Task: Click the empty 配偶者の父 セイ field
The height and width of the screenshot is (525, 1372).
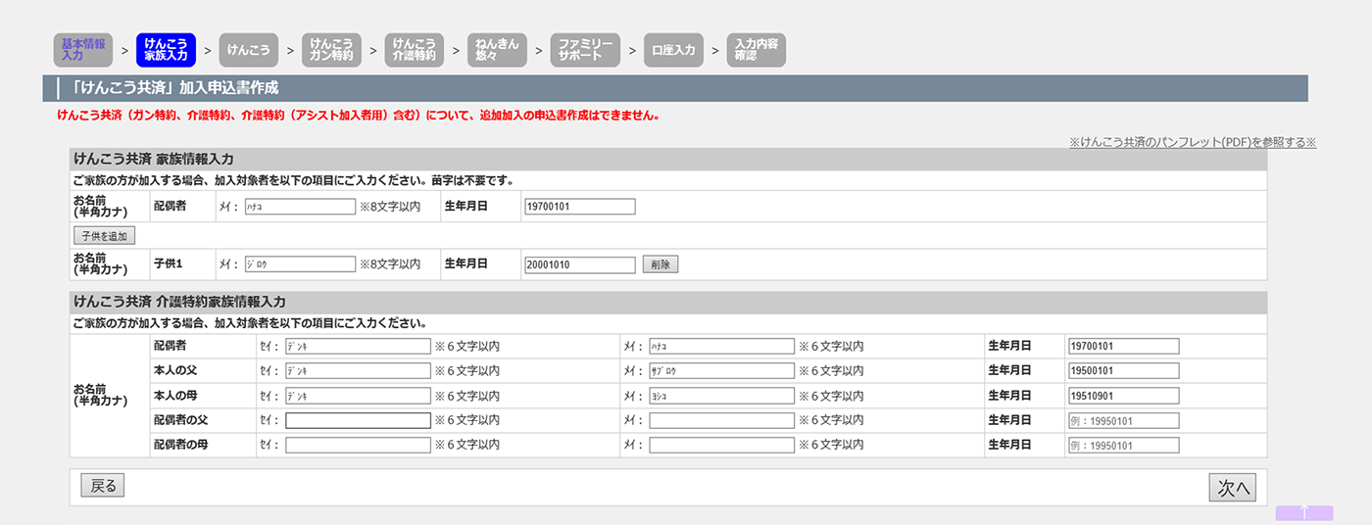Action: click(x=358, y=420)
